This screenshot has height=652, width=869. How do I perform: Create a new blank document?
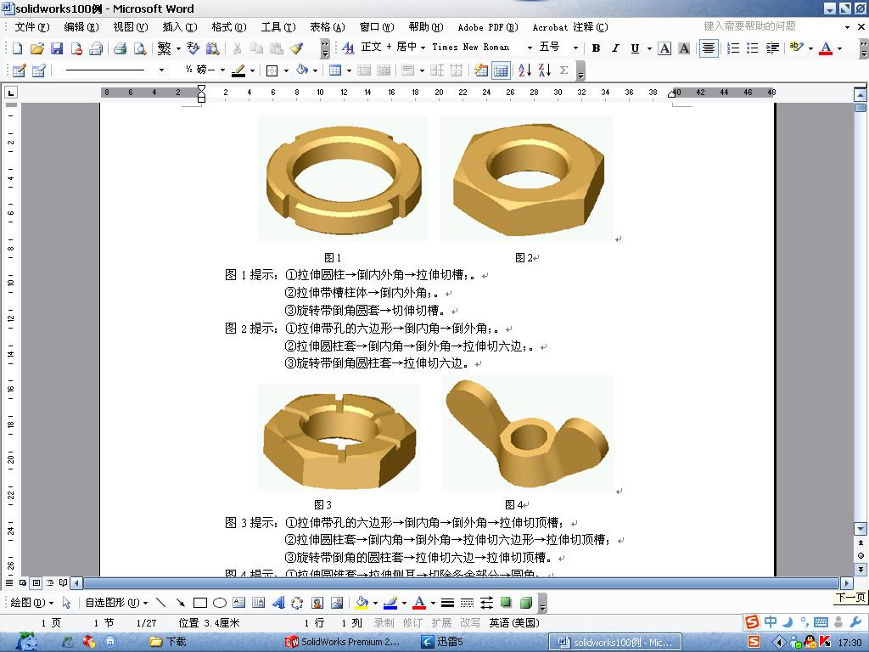click(x=17, y=48)
